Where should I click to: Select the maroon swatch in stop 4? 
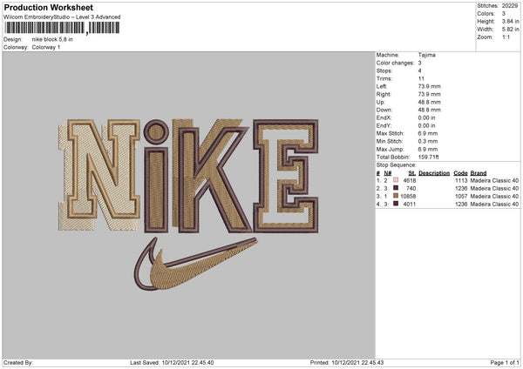coord(396,204)
